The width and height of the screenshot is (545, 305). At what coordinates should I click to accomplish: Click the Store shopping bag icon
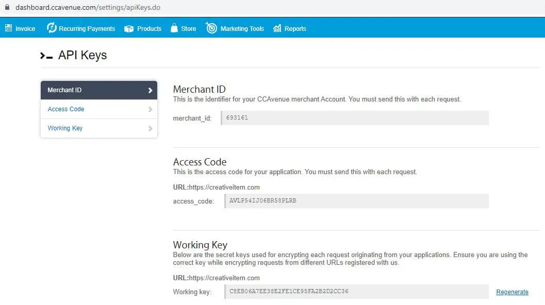[174, 28]
